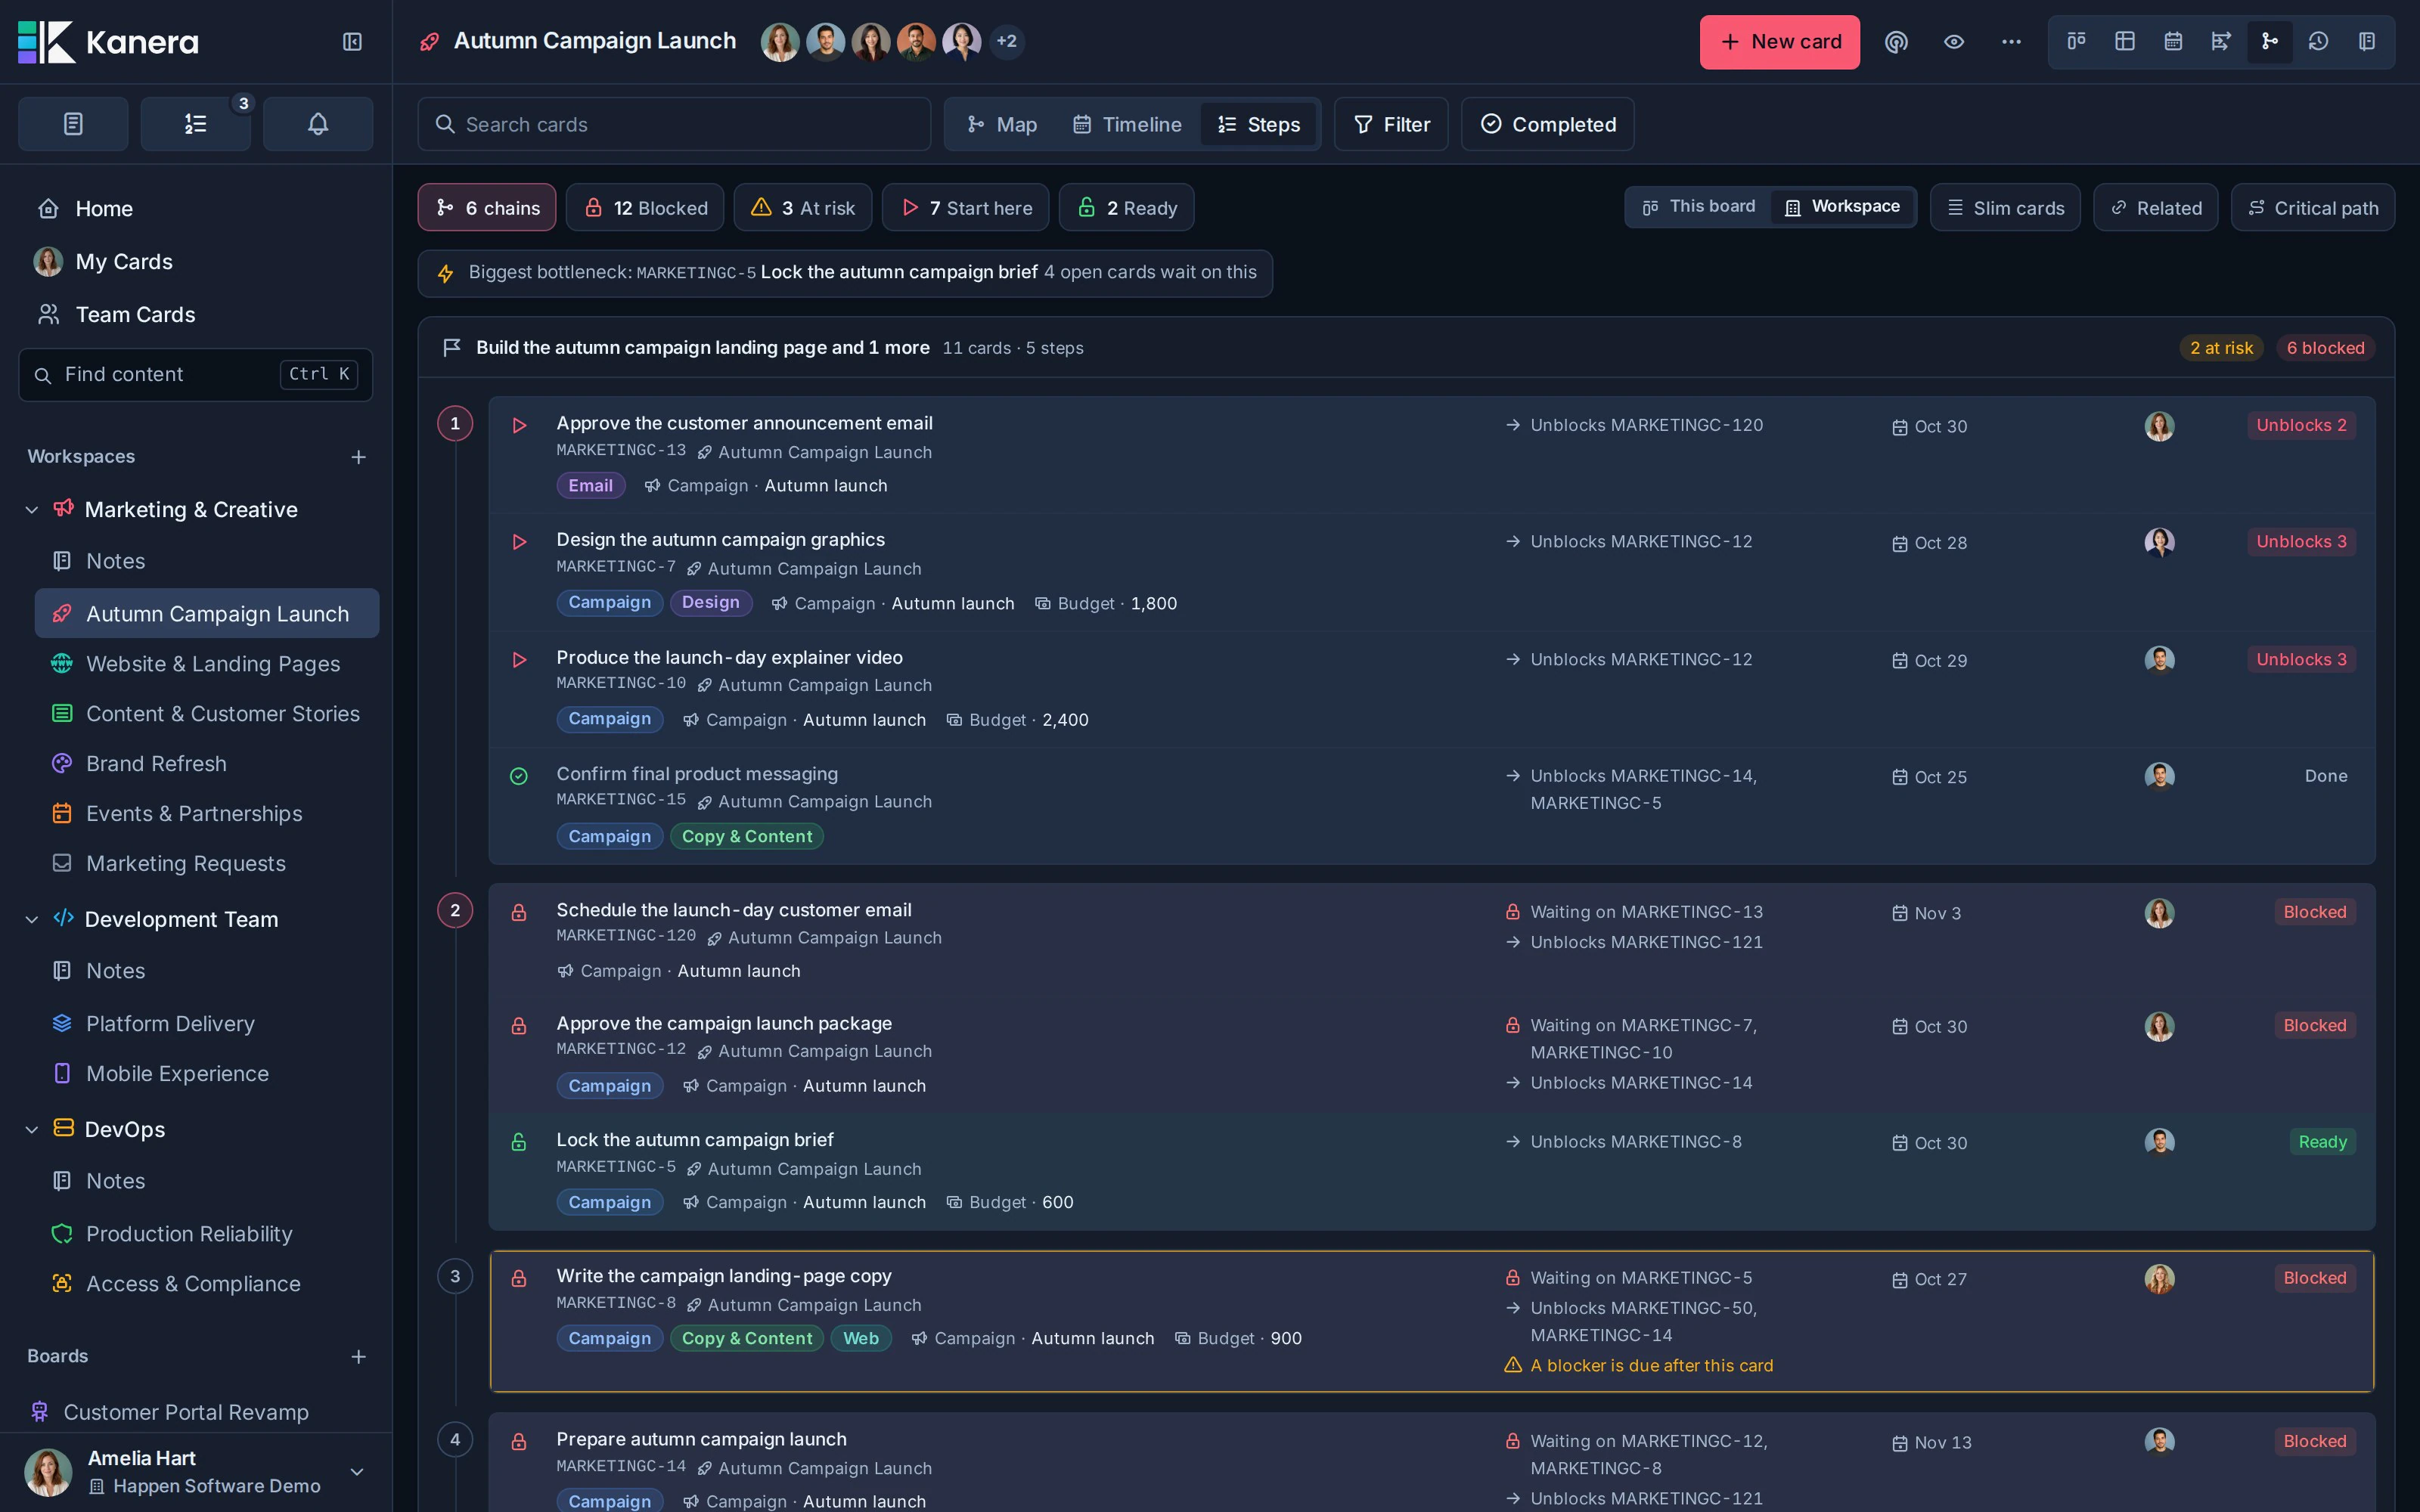Toggle Critical path highlighting
Image resolution: width=2420 pixels, height=1512 pixels.
(x=2313, y=208)
